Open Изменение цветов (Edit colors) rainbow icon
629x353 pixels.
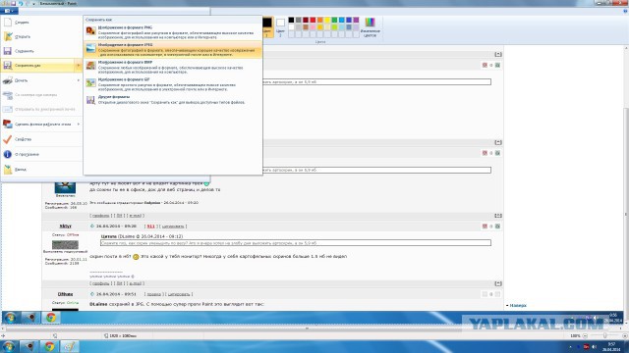tap(370, 27)
